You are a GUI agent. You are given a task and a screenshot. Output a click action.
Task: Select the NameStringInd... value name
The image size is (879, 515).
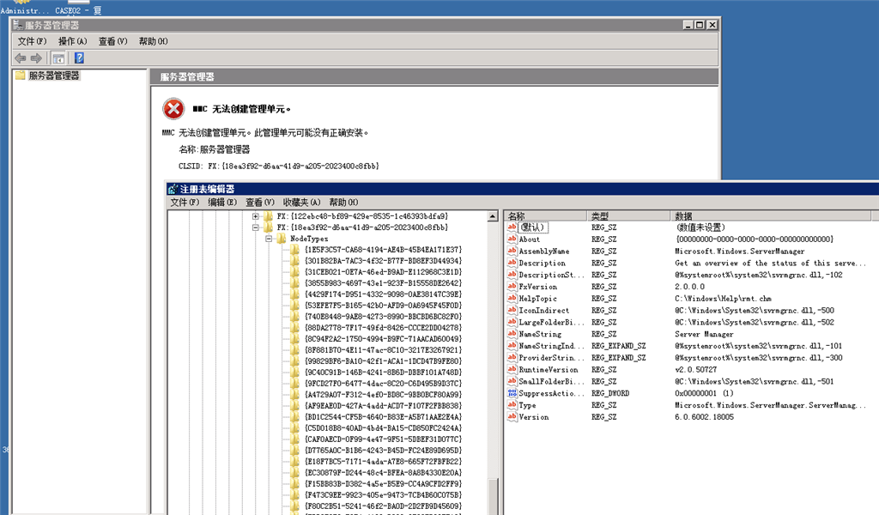pos(552,346)
